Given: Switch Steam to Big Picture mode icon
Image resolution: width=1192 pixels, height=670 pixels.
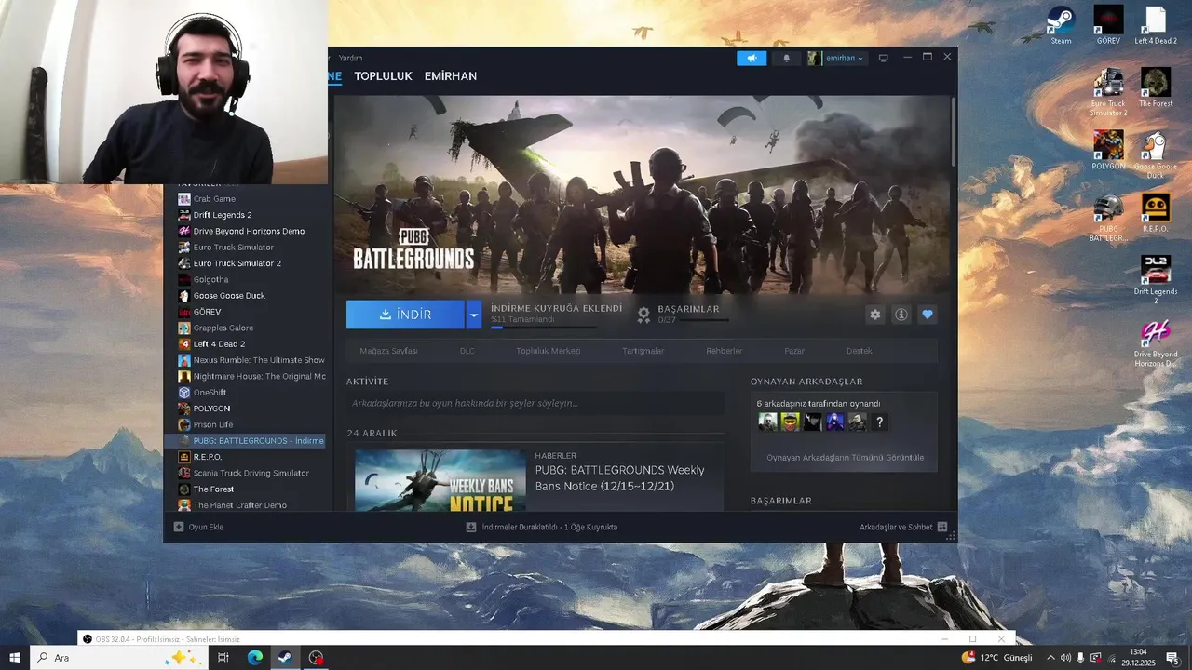Looking at the screenshot, I should pos(883,58).
